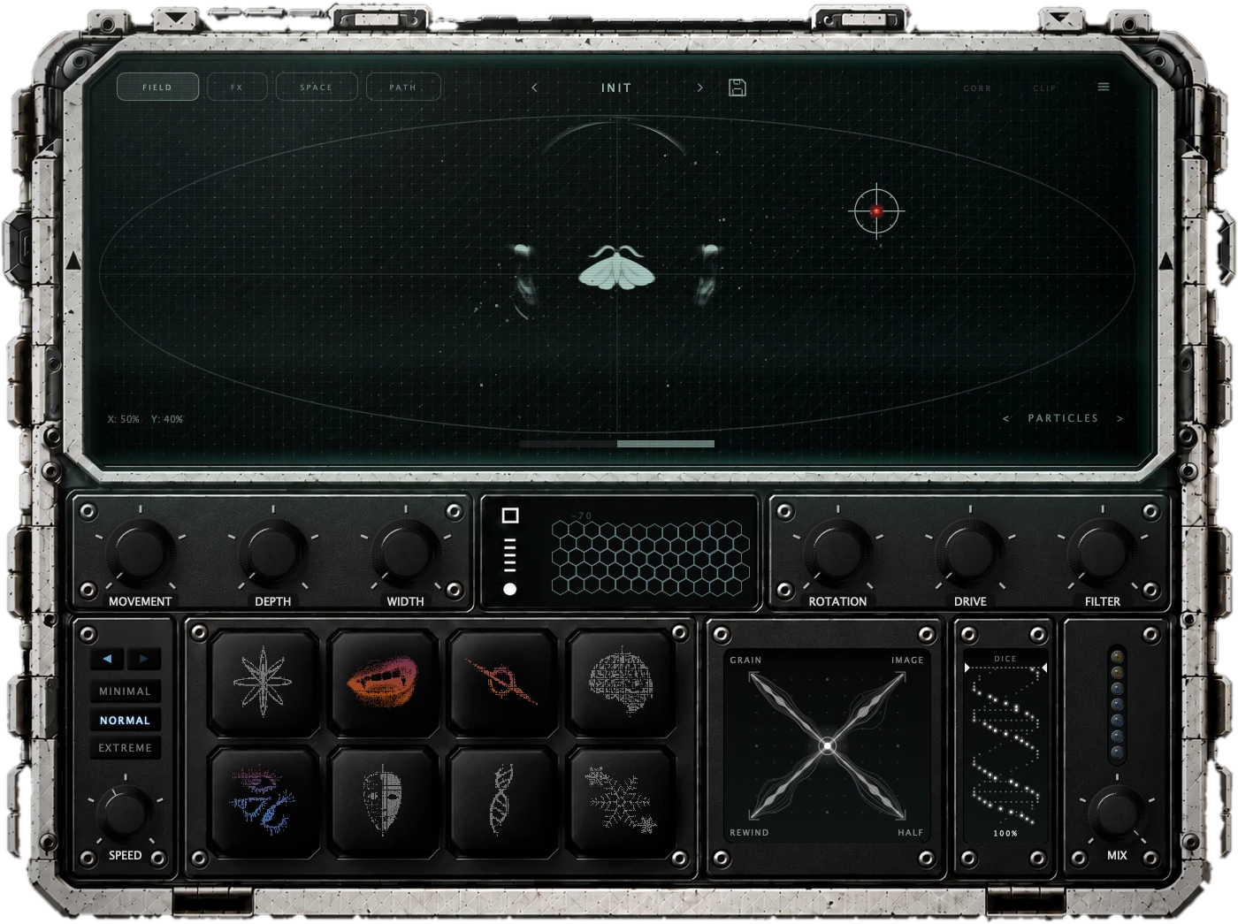Click the right edge triangle marker
The image size is (1238, 924).
pos(1165,260)
